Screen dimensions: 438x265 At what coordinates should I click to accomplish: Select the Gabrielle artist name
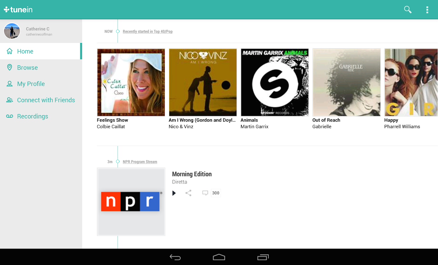pos(322,127)
